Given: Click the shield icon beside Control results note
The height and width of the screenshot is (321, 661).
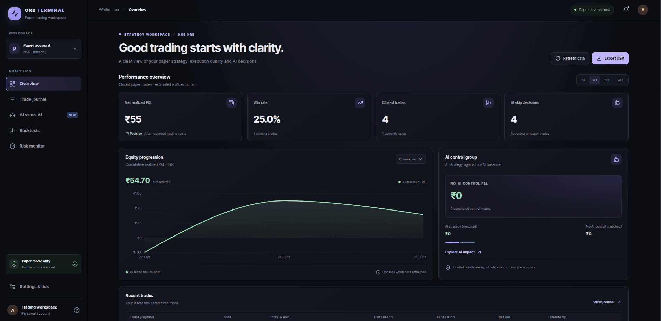Looking at the screenshot, I should 448,267.
